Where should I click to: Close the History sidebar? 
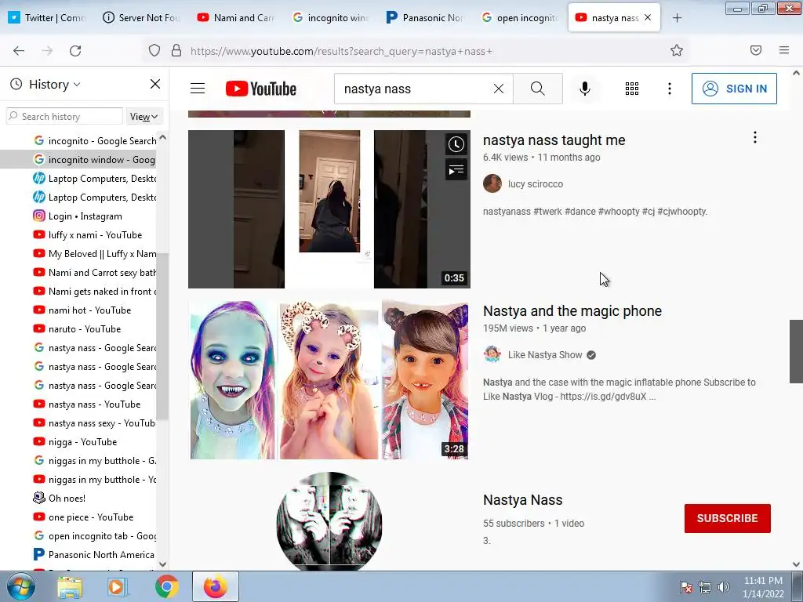pyautogui.click(x=155, y=84)
